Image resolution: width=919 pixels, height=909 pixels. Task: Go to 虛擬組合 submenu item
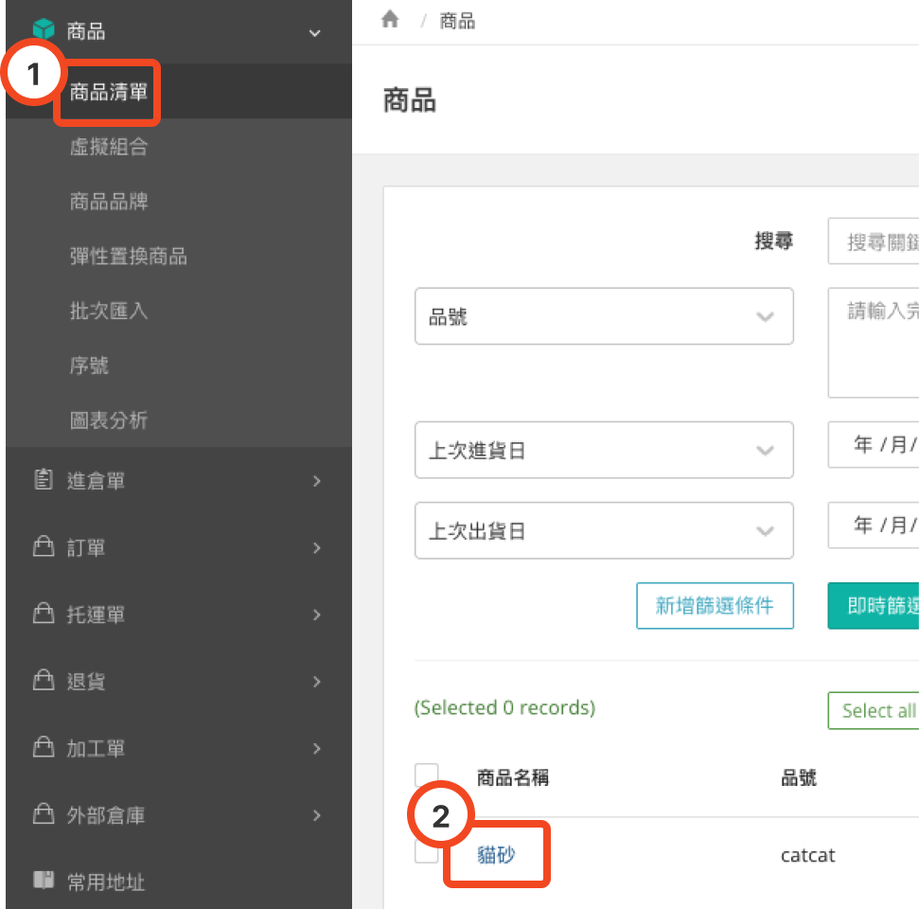click(108, 147)
